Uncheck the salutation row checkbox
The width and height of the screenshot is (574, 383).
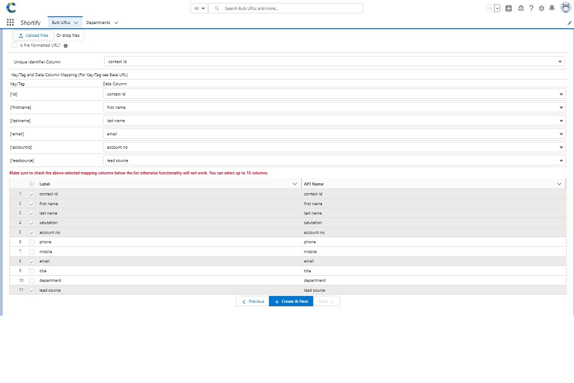pos(32,223)
